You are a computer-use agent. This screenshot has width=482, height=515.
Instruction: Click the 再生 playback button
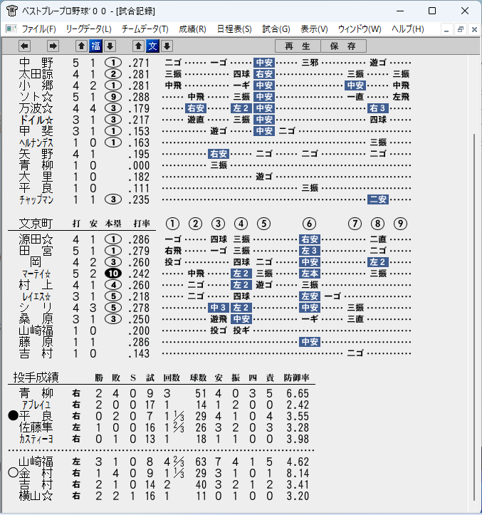pos(298,46)
